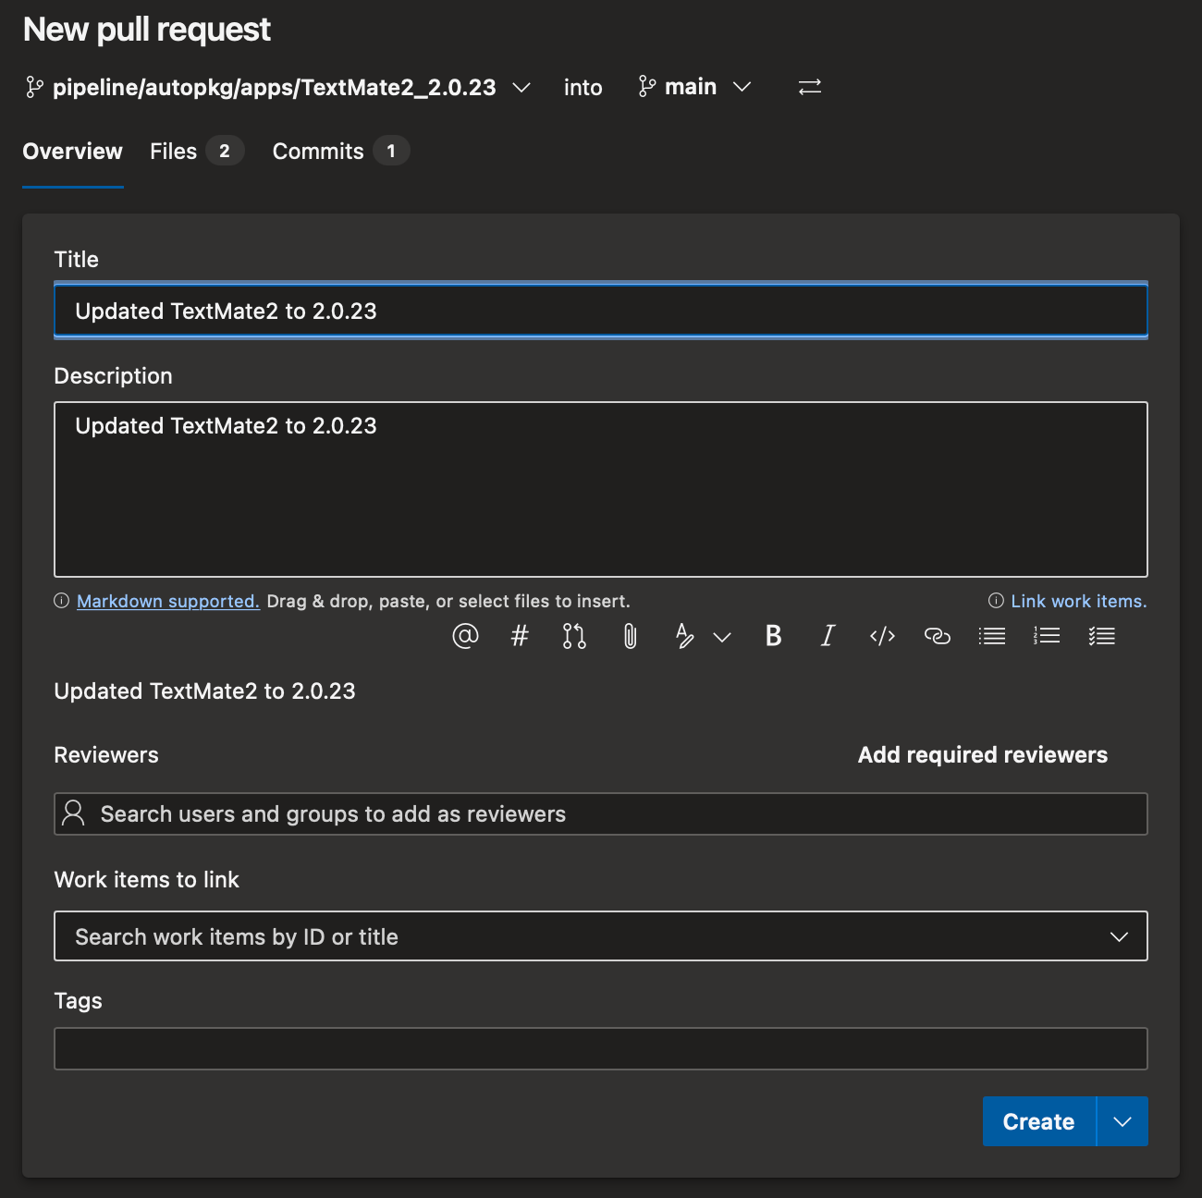Expand the Create button options arrow
Screen dimensions: 1202x1198
[1122, 1121]
